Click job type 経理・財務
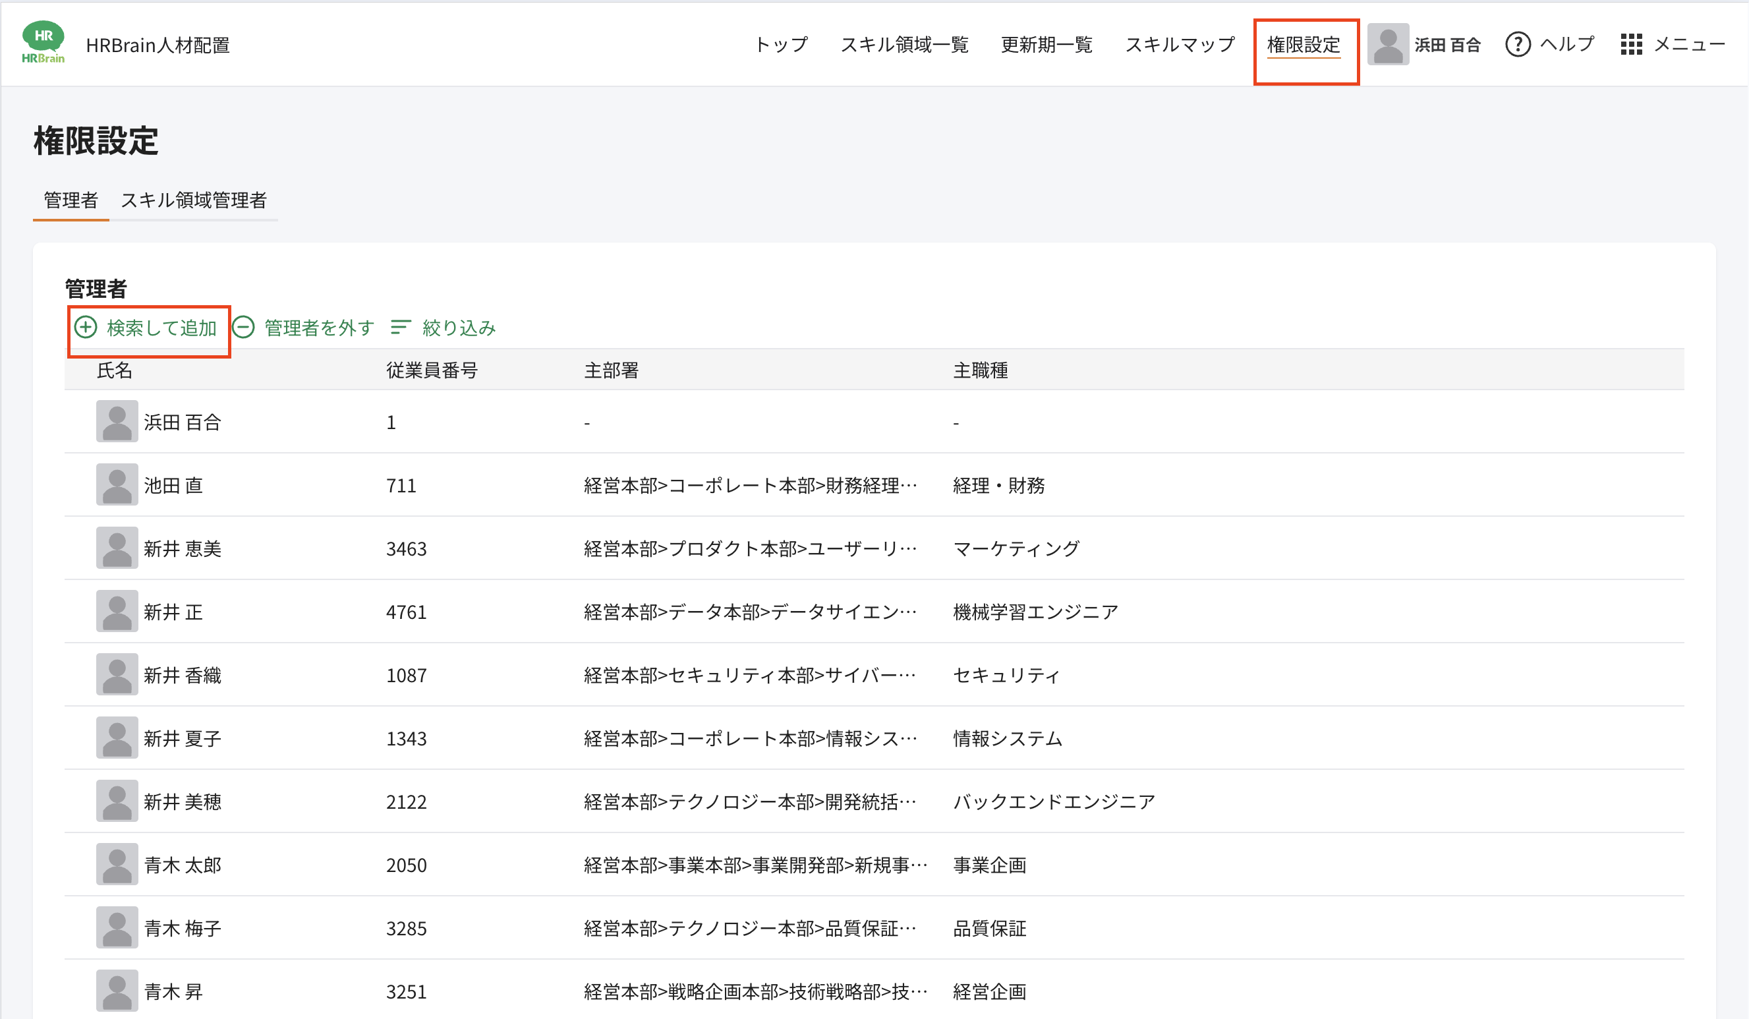This screenshot has height=1019, width=1749. [999, 485]
